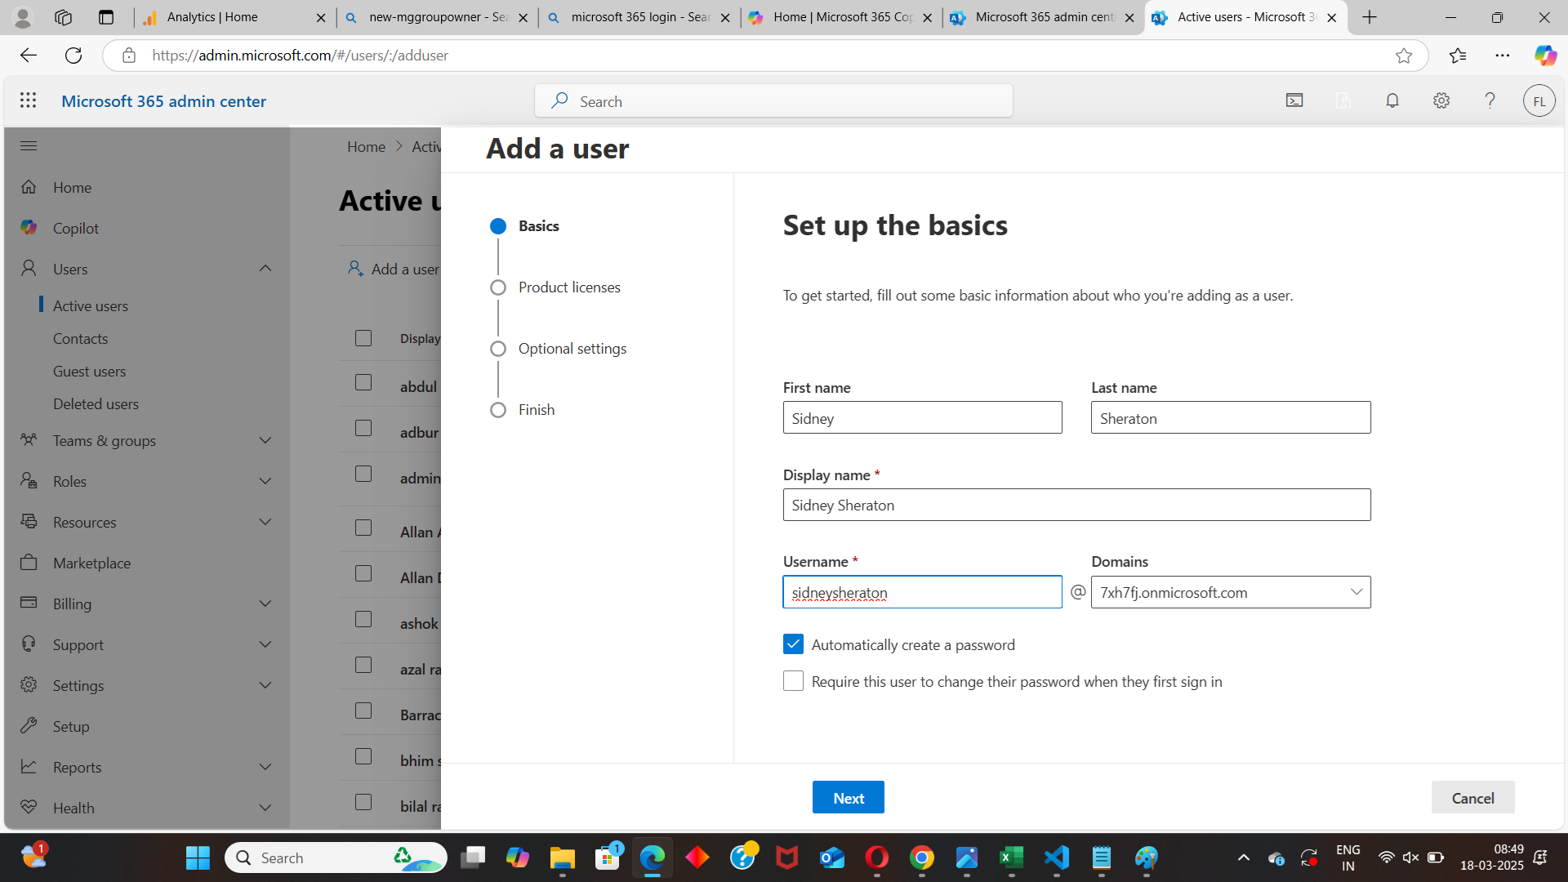This screenshot has height=882, width=1568.
Task: Click the Last name field
Action: pyautogui.click(x=1231, y=417)
